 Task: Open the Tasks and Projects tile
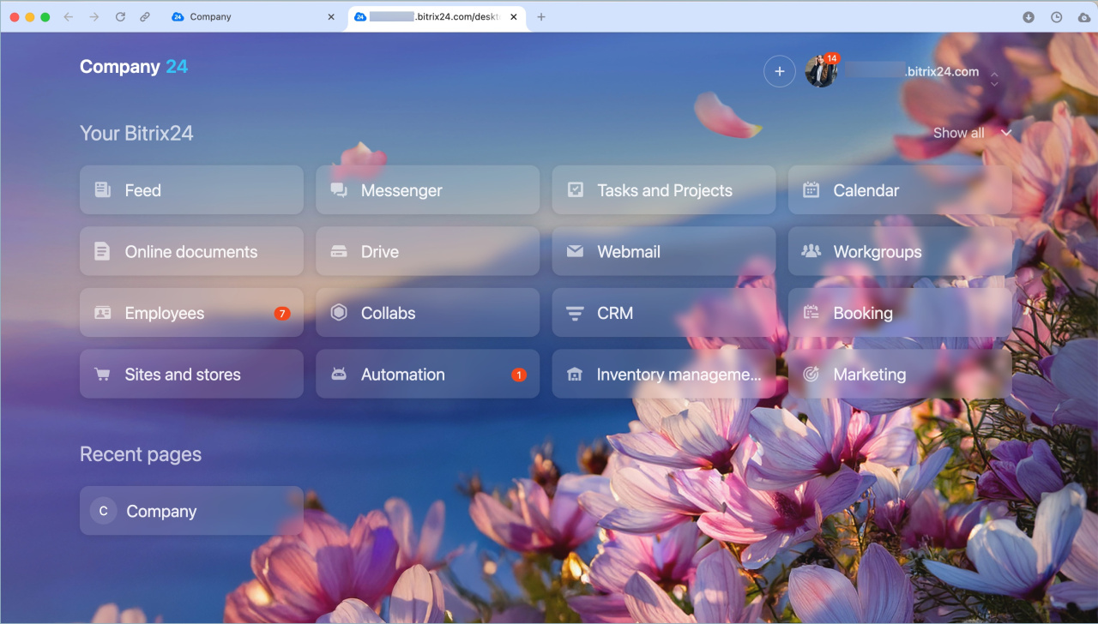pos(664,190)
